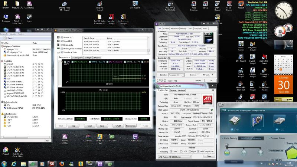Toggle the Stress cache checkbox
The height and width of the screenshot is (167, 297).
[x=62, y=45]
